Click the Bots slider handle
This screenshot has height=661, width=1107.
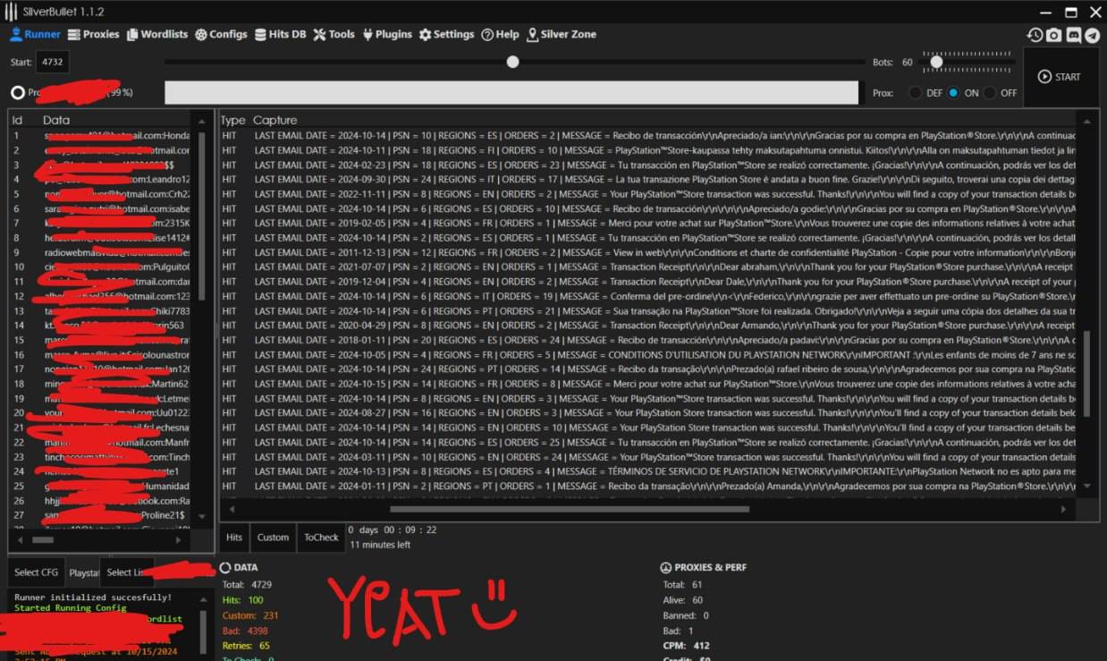pyautogui.click(x=936, y=62)
